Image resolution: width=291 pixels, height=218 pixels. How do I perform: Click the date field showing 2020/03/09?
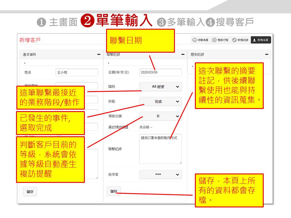tap(160, 72)
